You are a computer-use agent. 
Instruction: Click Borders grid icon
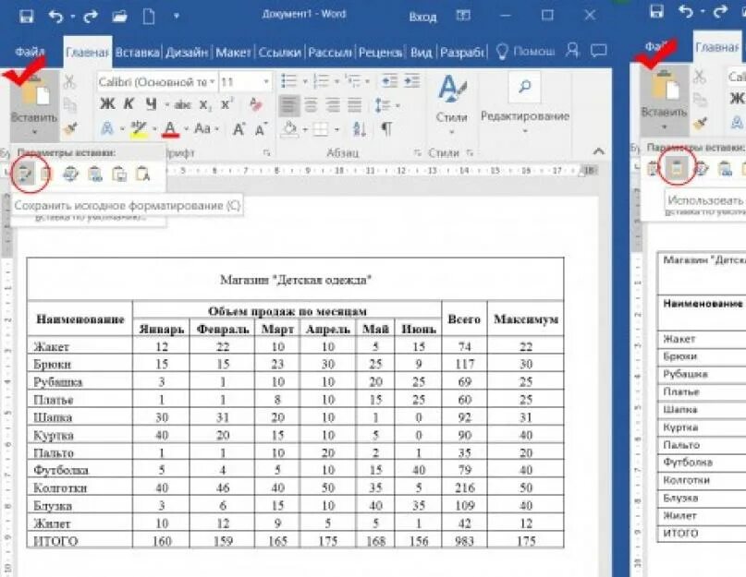[320, 129]
